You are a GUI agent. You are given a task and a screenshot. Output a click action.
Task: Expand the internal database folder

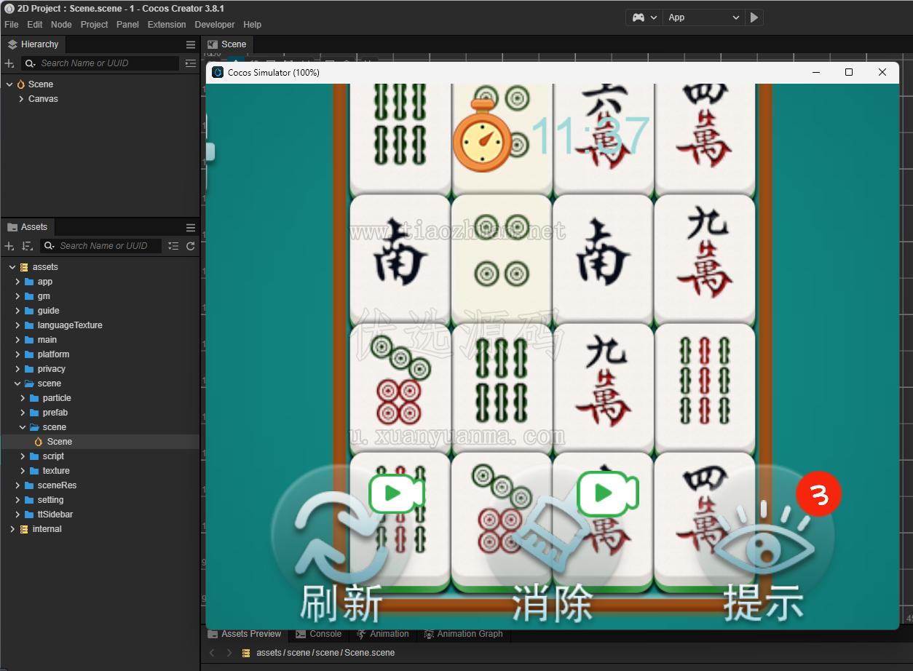[12, 529]
